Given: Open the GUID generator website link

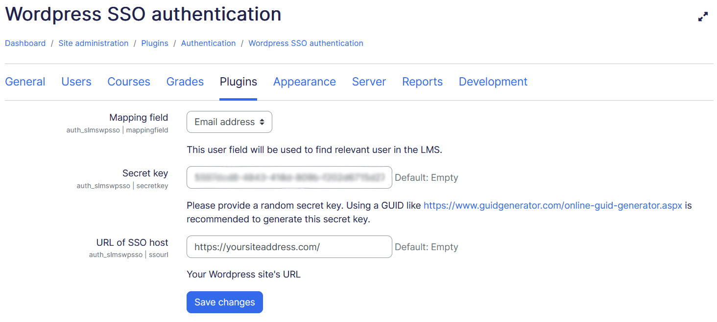Looking at the screenshot, I should click(552, 206).
